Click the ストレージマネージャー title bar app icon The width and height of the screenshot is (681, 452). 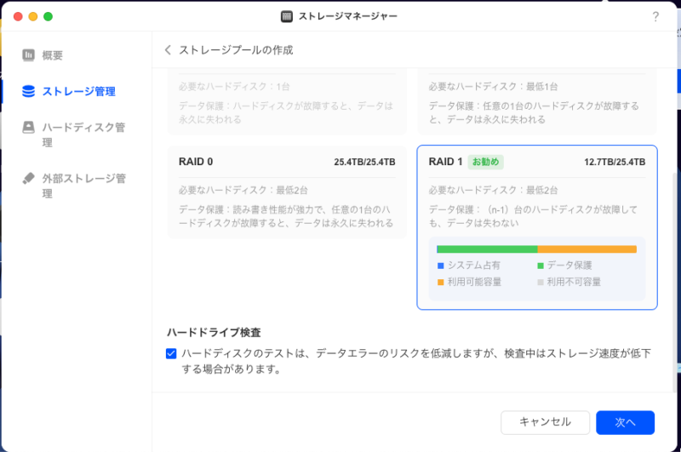click(x=287, y=16)
